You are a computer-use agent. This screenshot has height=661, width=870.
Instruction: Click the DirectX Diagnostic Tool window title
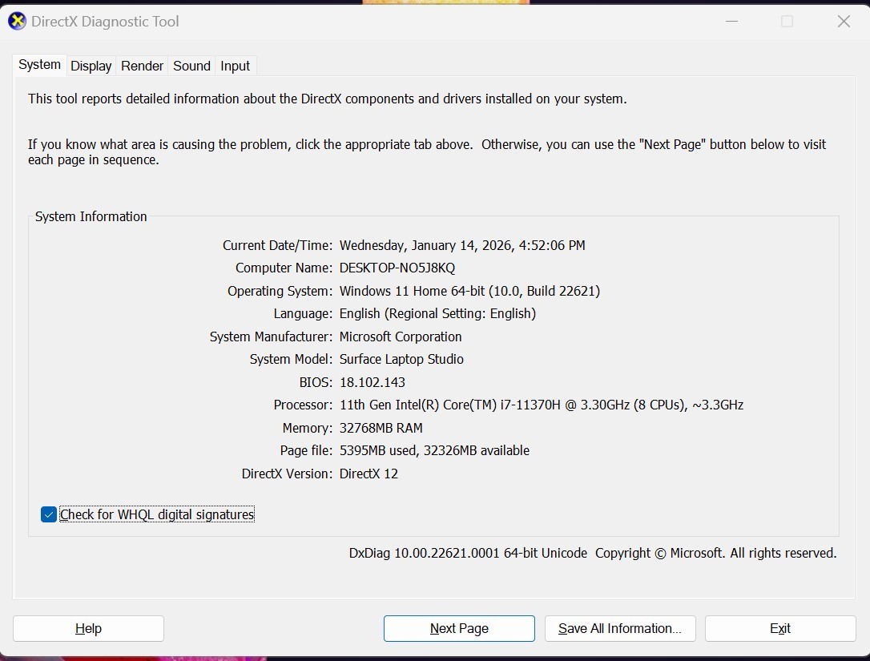[x=105, y=22]
